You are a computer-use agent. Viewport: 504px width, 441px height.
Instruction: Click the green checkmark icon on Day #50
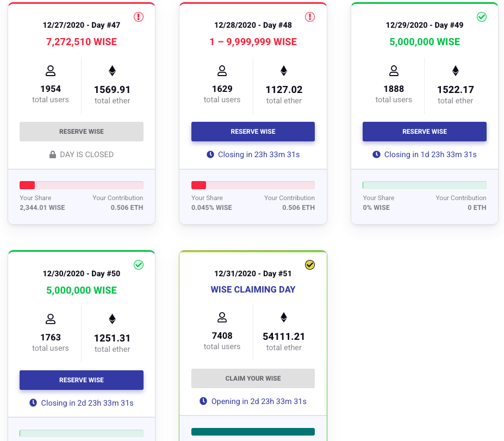point(139,265)
